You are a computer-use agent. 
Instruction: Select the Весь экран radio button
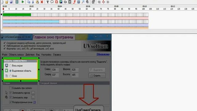tap(10, 66)
